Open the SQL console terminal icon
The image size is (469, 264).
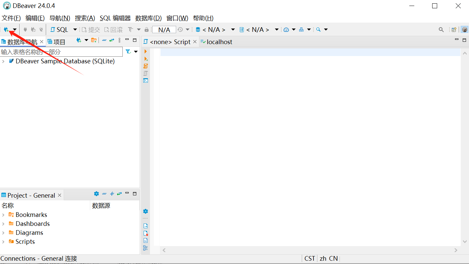point(146,81)
